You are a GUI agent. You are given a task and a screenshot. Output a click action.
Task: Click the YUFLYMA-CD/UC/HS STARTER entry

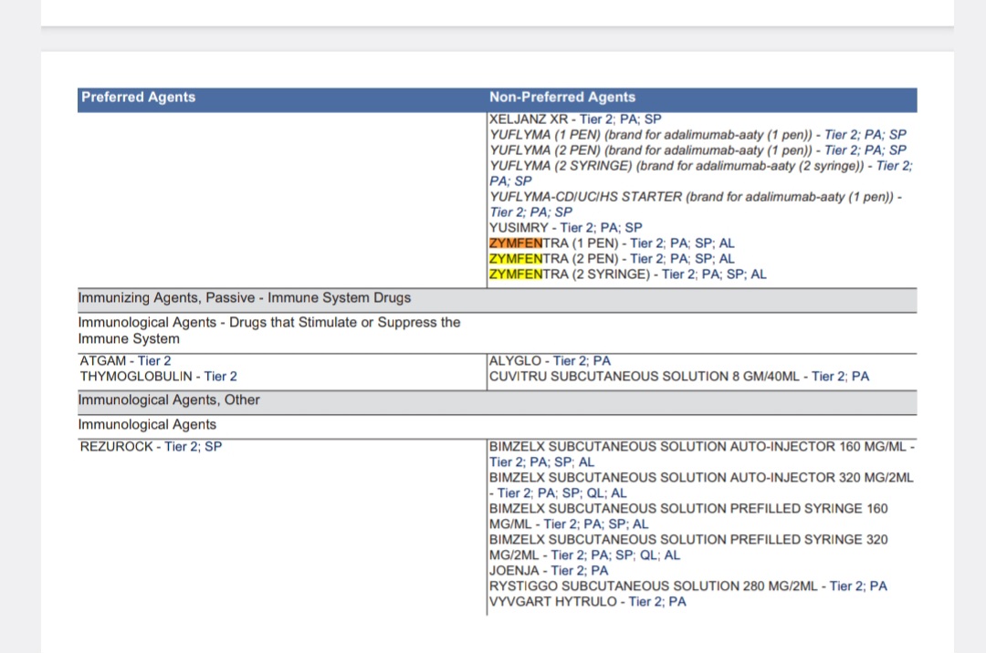pyautogui.click(x=696, y=204)
